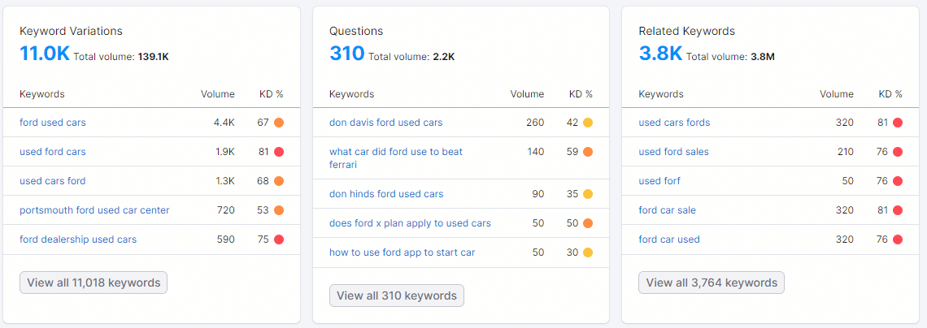Click the 210 volume of 'used ford sales'

pyautogui.click(x=846, y=152)
